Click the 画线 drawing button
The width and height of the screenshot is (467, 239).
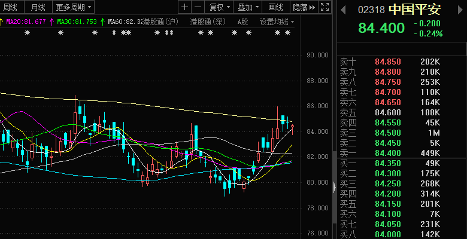click(x=276, y=7)
